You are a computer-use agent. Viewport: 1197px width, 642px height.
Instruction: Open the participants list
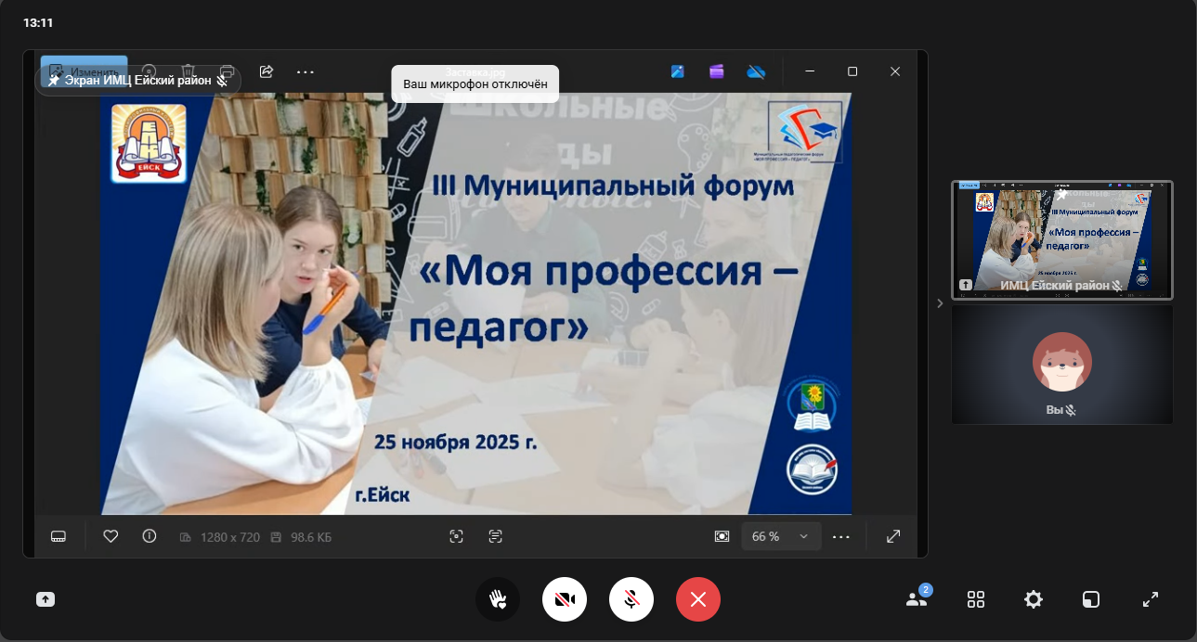917,599
